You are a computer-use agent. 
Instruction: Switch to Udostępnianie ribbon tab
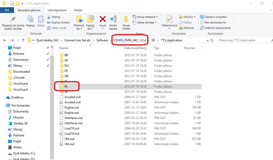(57, 10)
